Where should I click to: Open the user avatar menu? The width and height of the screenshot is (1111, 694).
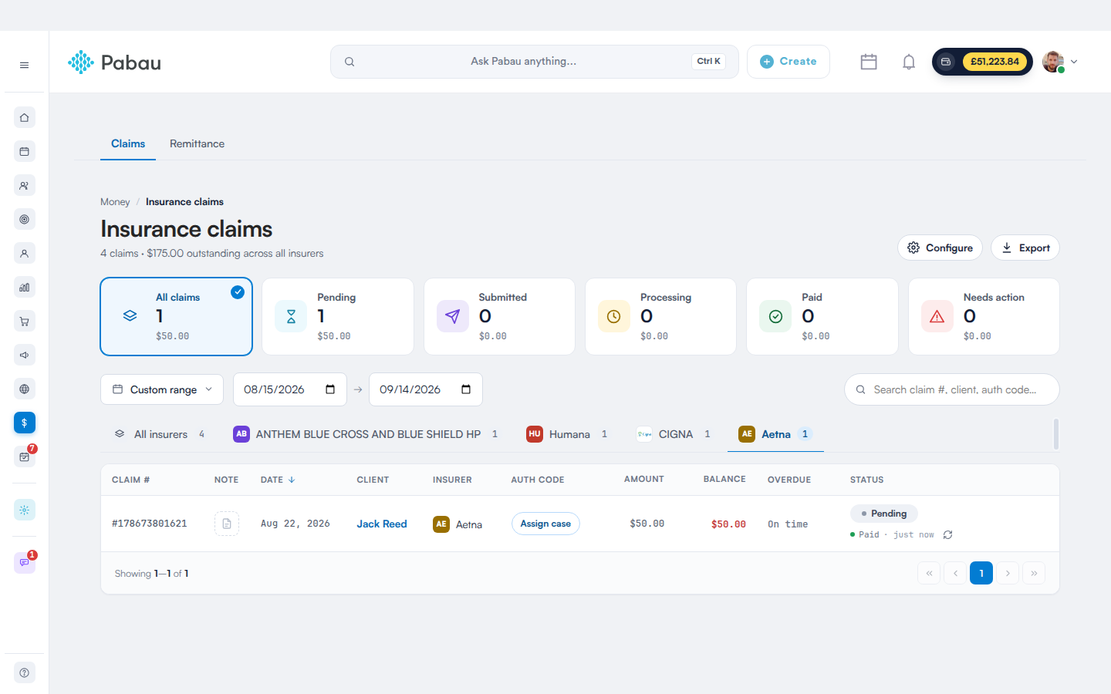pos(1059,62)
